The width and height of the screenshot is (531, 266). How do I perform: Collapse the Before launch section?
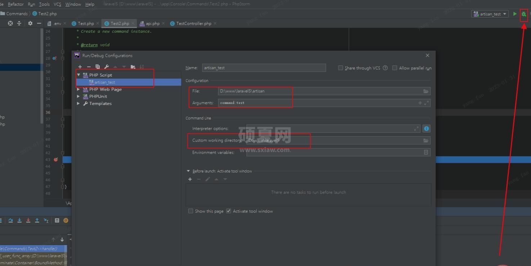tap(188, 171)
